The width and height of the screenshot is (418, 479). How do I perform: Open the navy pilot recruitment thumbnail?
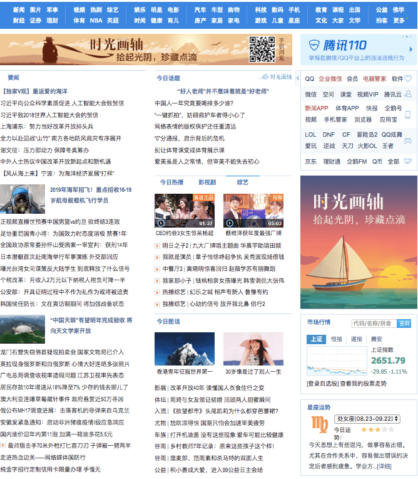tap(23, 199)
